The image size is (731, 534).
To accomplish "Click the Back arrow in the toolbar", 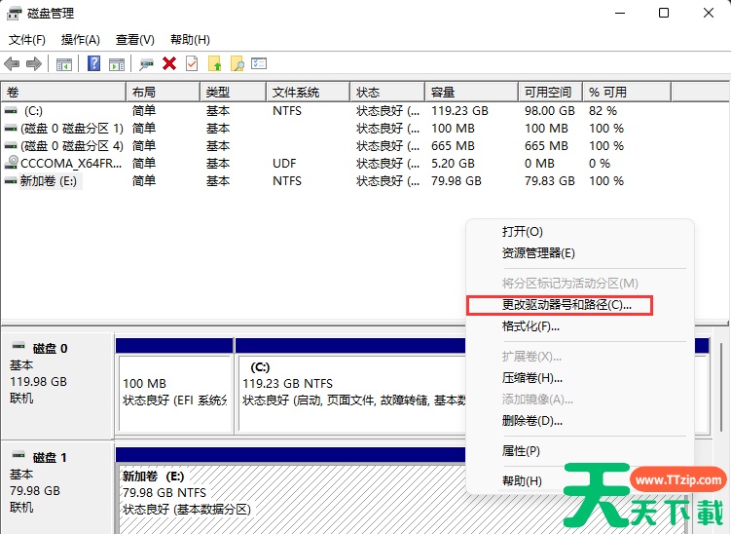I will [x=12, y=63].
